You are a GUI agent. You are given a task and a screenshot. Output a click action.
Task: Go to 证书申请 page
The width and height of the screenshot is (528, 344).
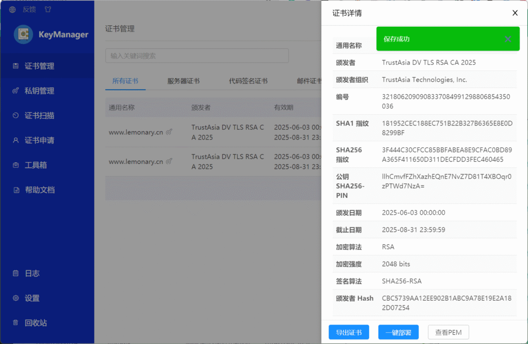39,140
